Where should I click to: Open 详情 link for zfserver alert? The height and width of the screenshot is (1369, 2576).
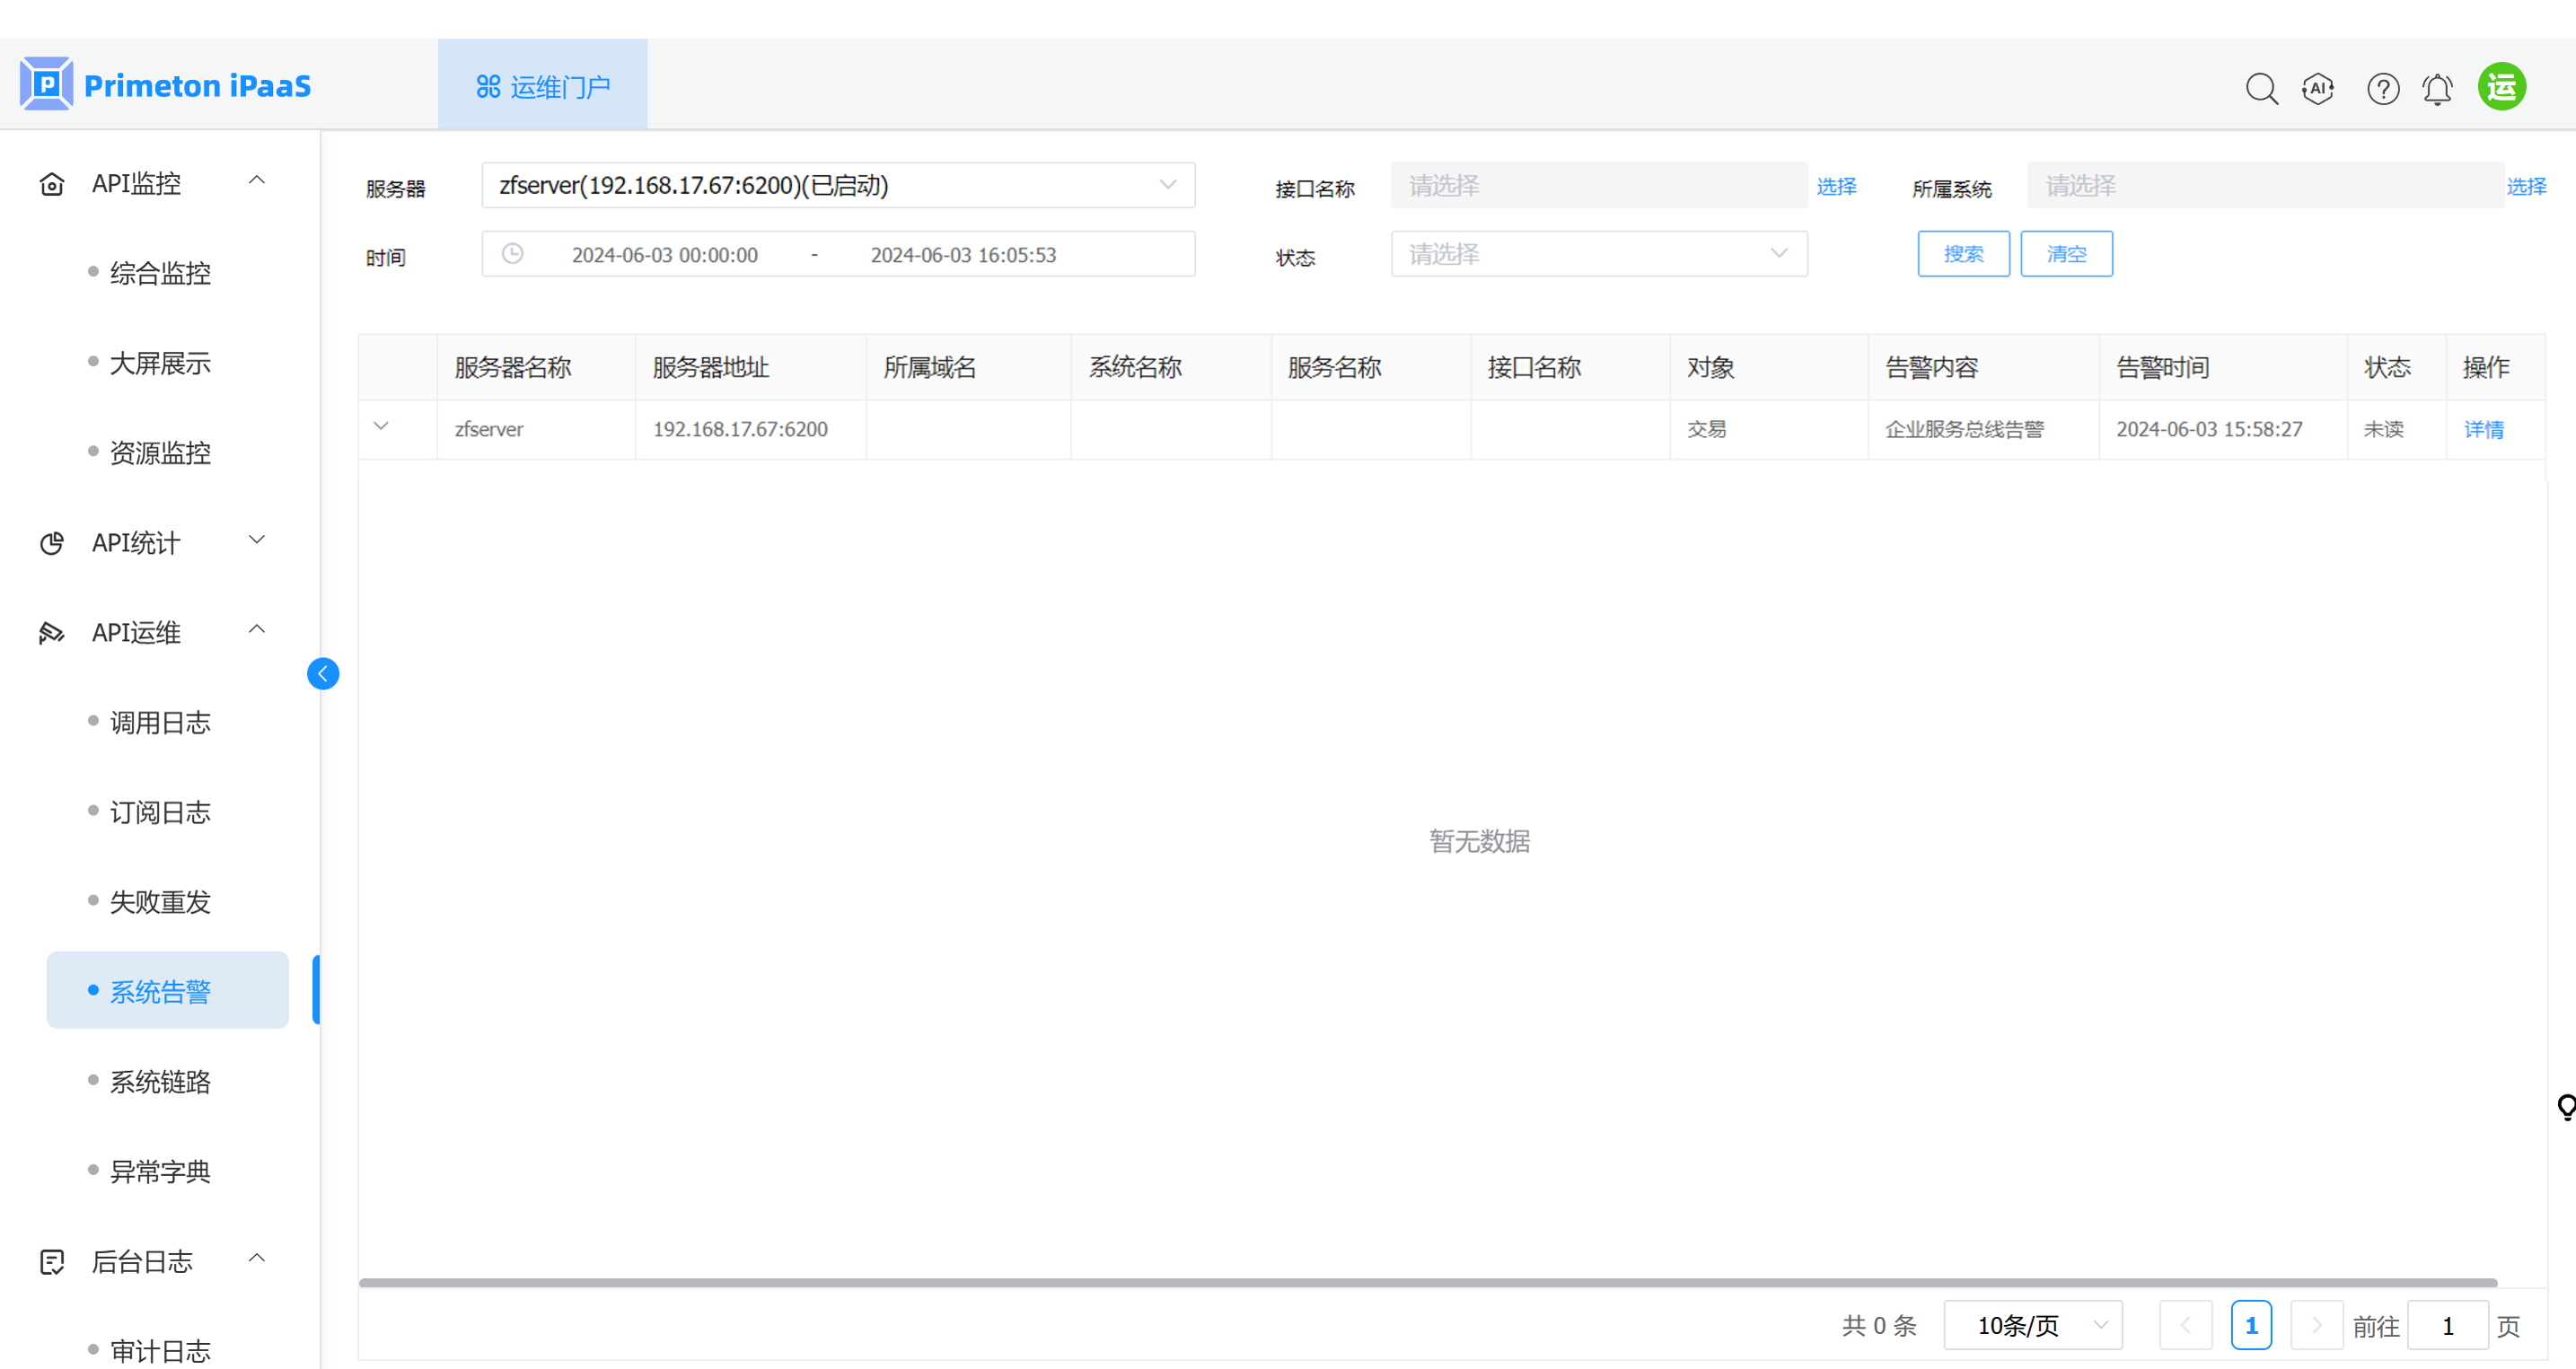pos(2483,429)
